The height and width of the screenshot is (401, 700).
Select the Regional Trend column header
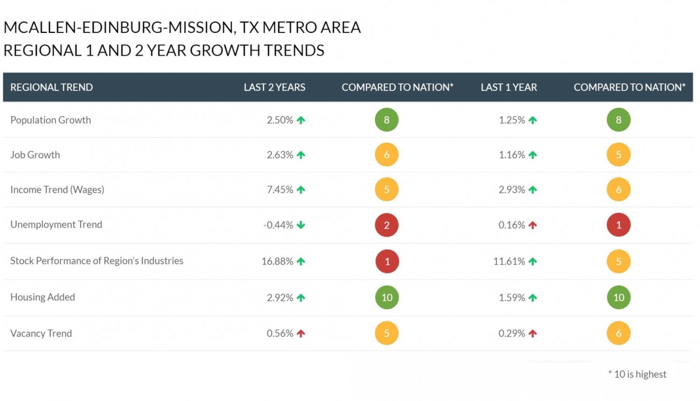point(52,87)
